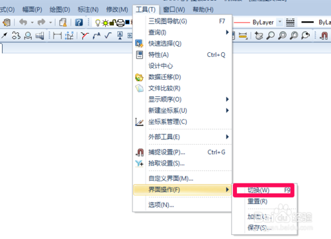
Task: Expand the highlighted 界面操作(F) submenu
Action: pyautogui.click(x=182, y=189)
